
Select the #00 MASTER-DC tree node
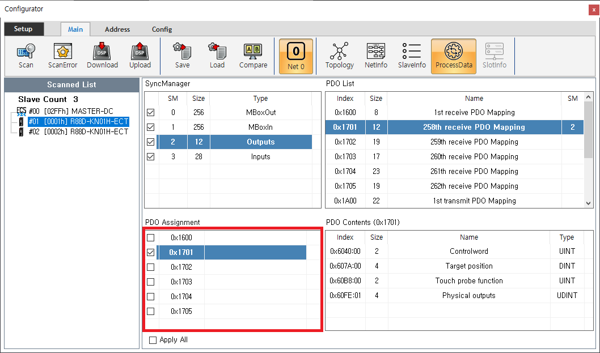(x=71, y=111)
